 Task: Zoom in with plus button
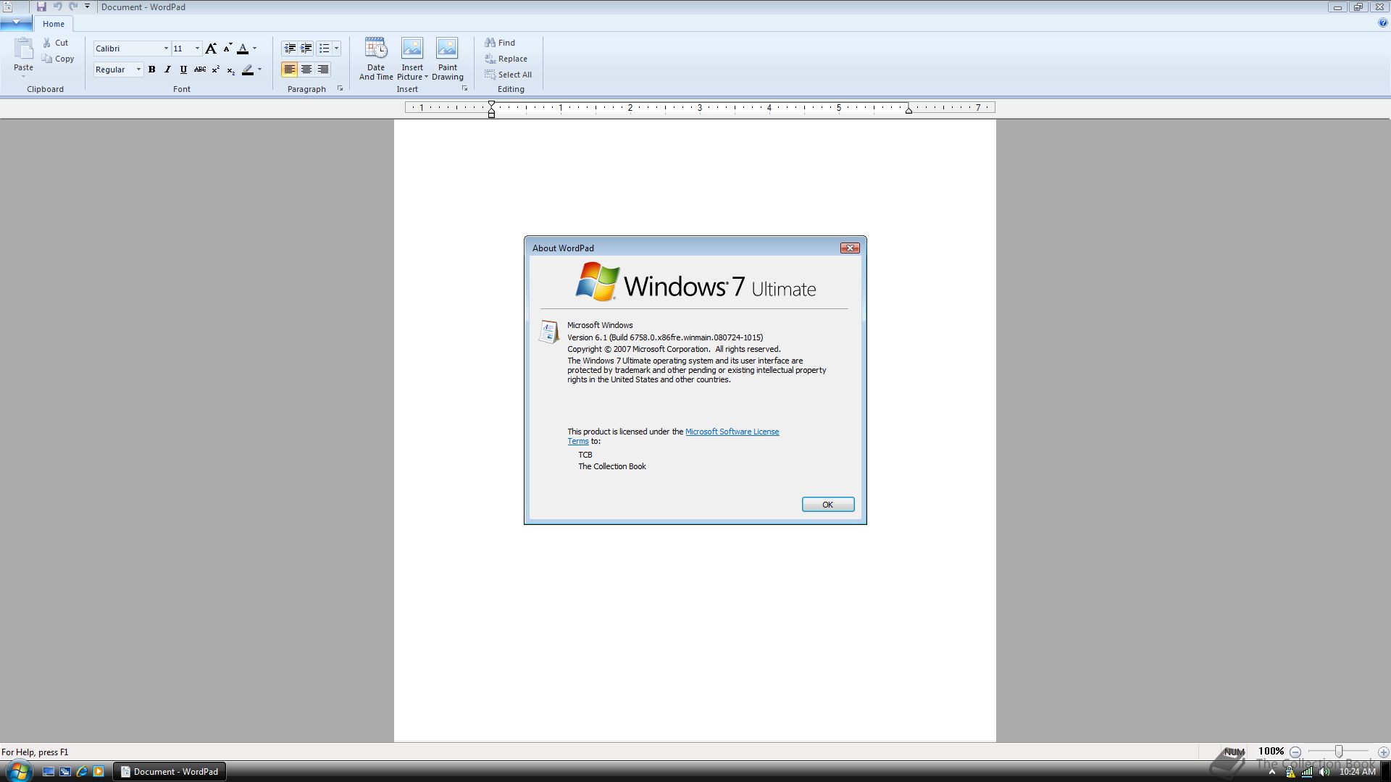click(1383, 752)
